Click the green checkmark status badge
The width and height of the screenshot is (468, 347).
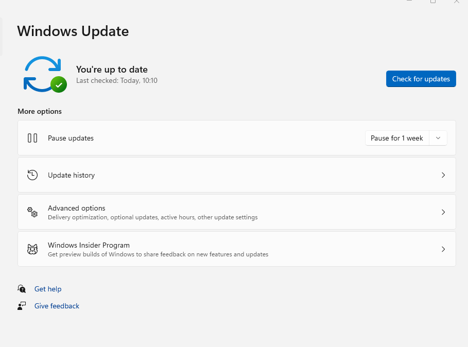coord(59,85)
